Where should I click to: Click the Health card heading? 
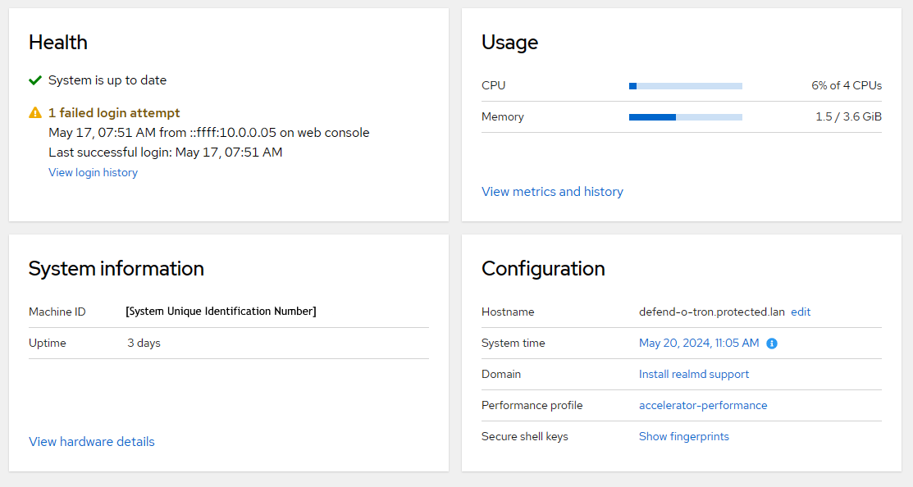[x=58, y=42]
